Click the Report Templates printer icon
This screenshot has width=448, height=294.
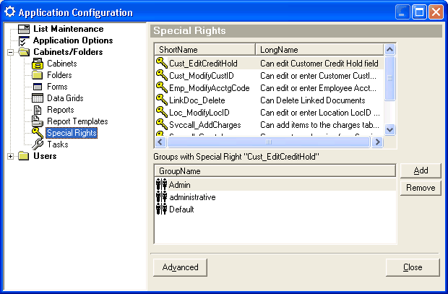click(38, 121)
